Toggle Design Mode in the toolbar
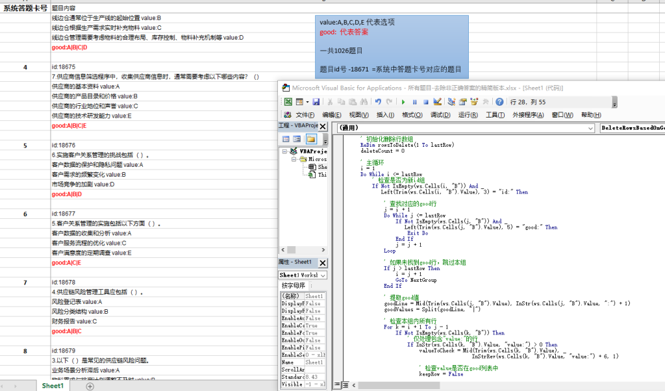This screenshot has width=665, height=391. point(438,102)
